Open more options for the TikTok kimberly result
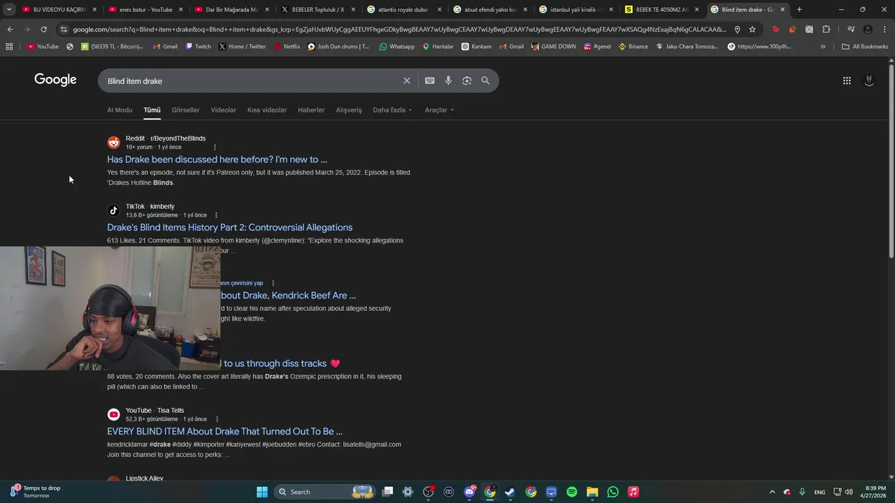 pos(216,215)
